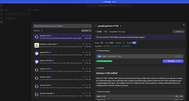
Task: Click vision eye icon on Gemma 4 E2B row
Action: coord(83,85)
